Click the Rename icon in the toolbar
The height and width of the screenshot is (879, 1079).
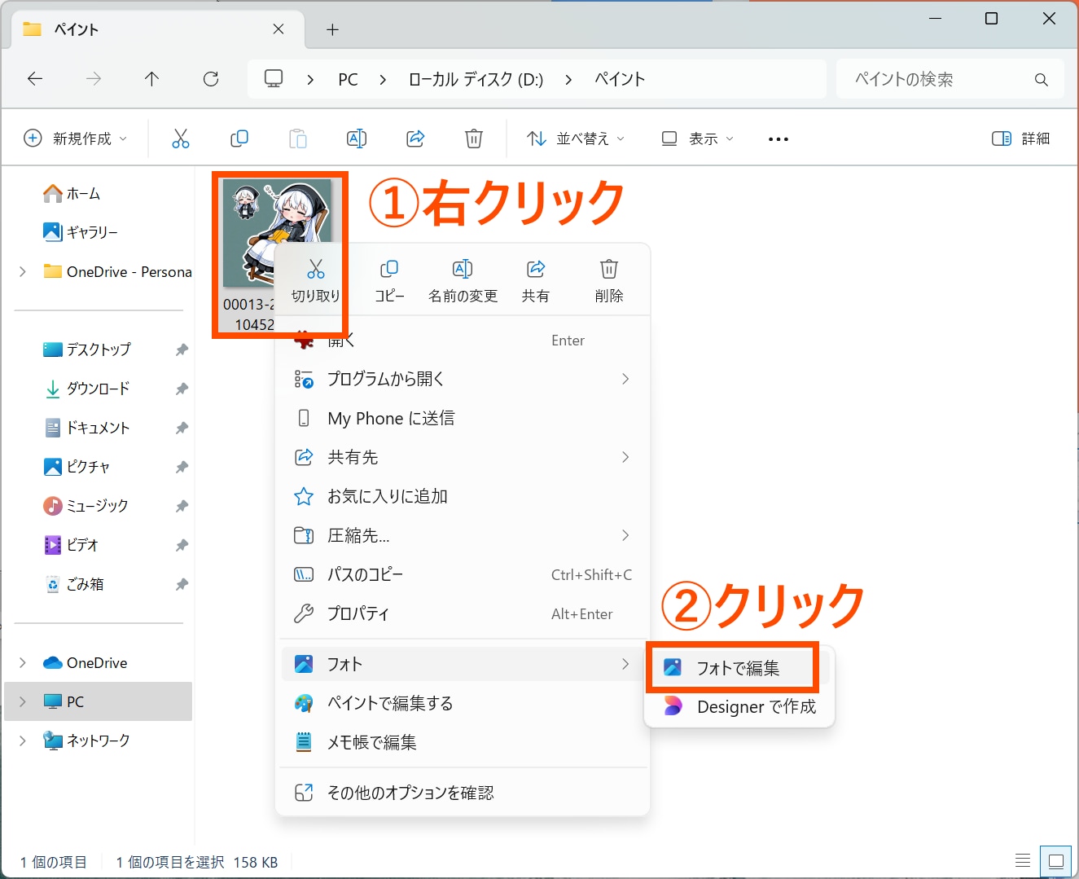pyautogui.click(x=357, y=138)
